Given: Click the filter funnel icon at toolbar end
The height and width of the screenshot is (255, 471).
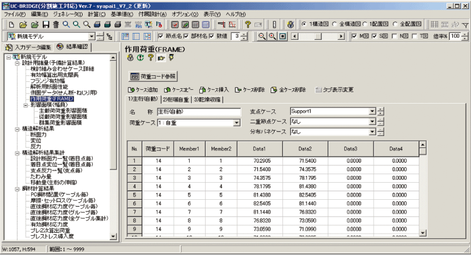Looking at the screenshot, I should (465, 24).
